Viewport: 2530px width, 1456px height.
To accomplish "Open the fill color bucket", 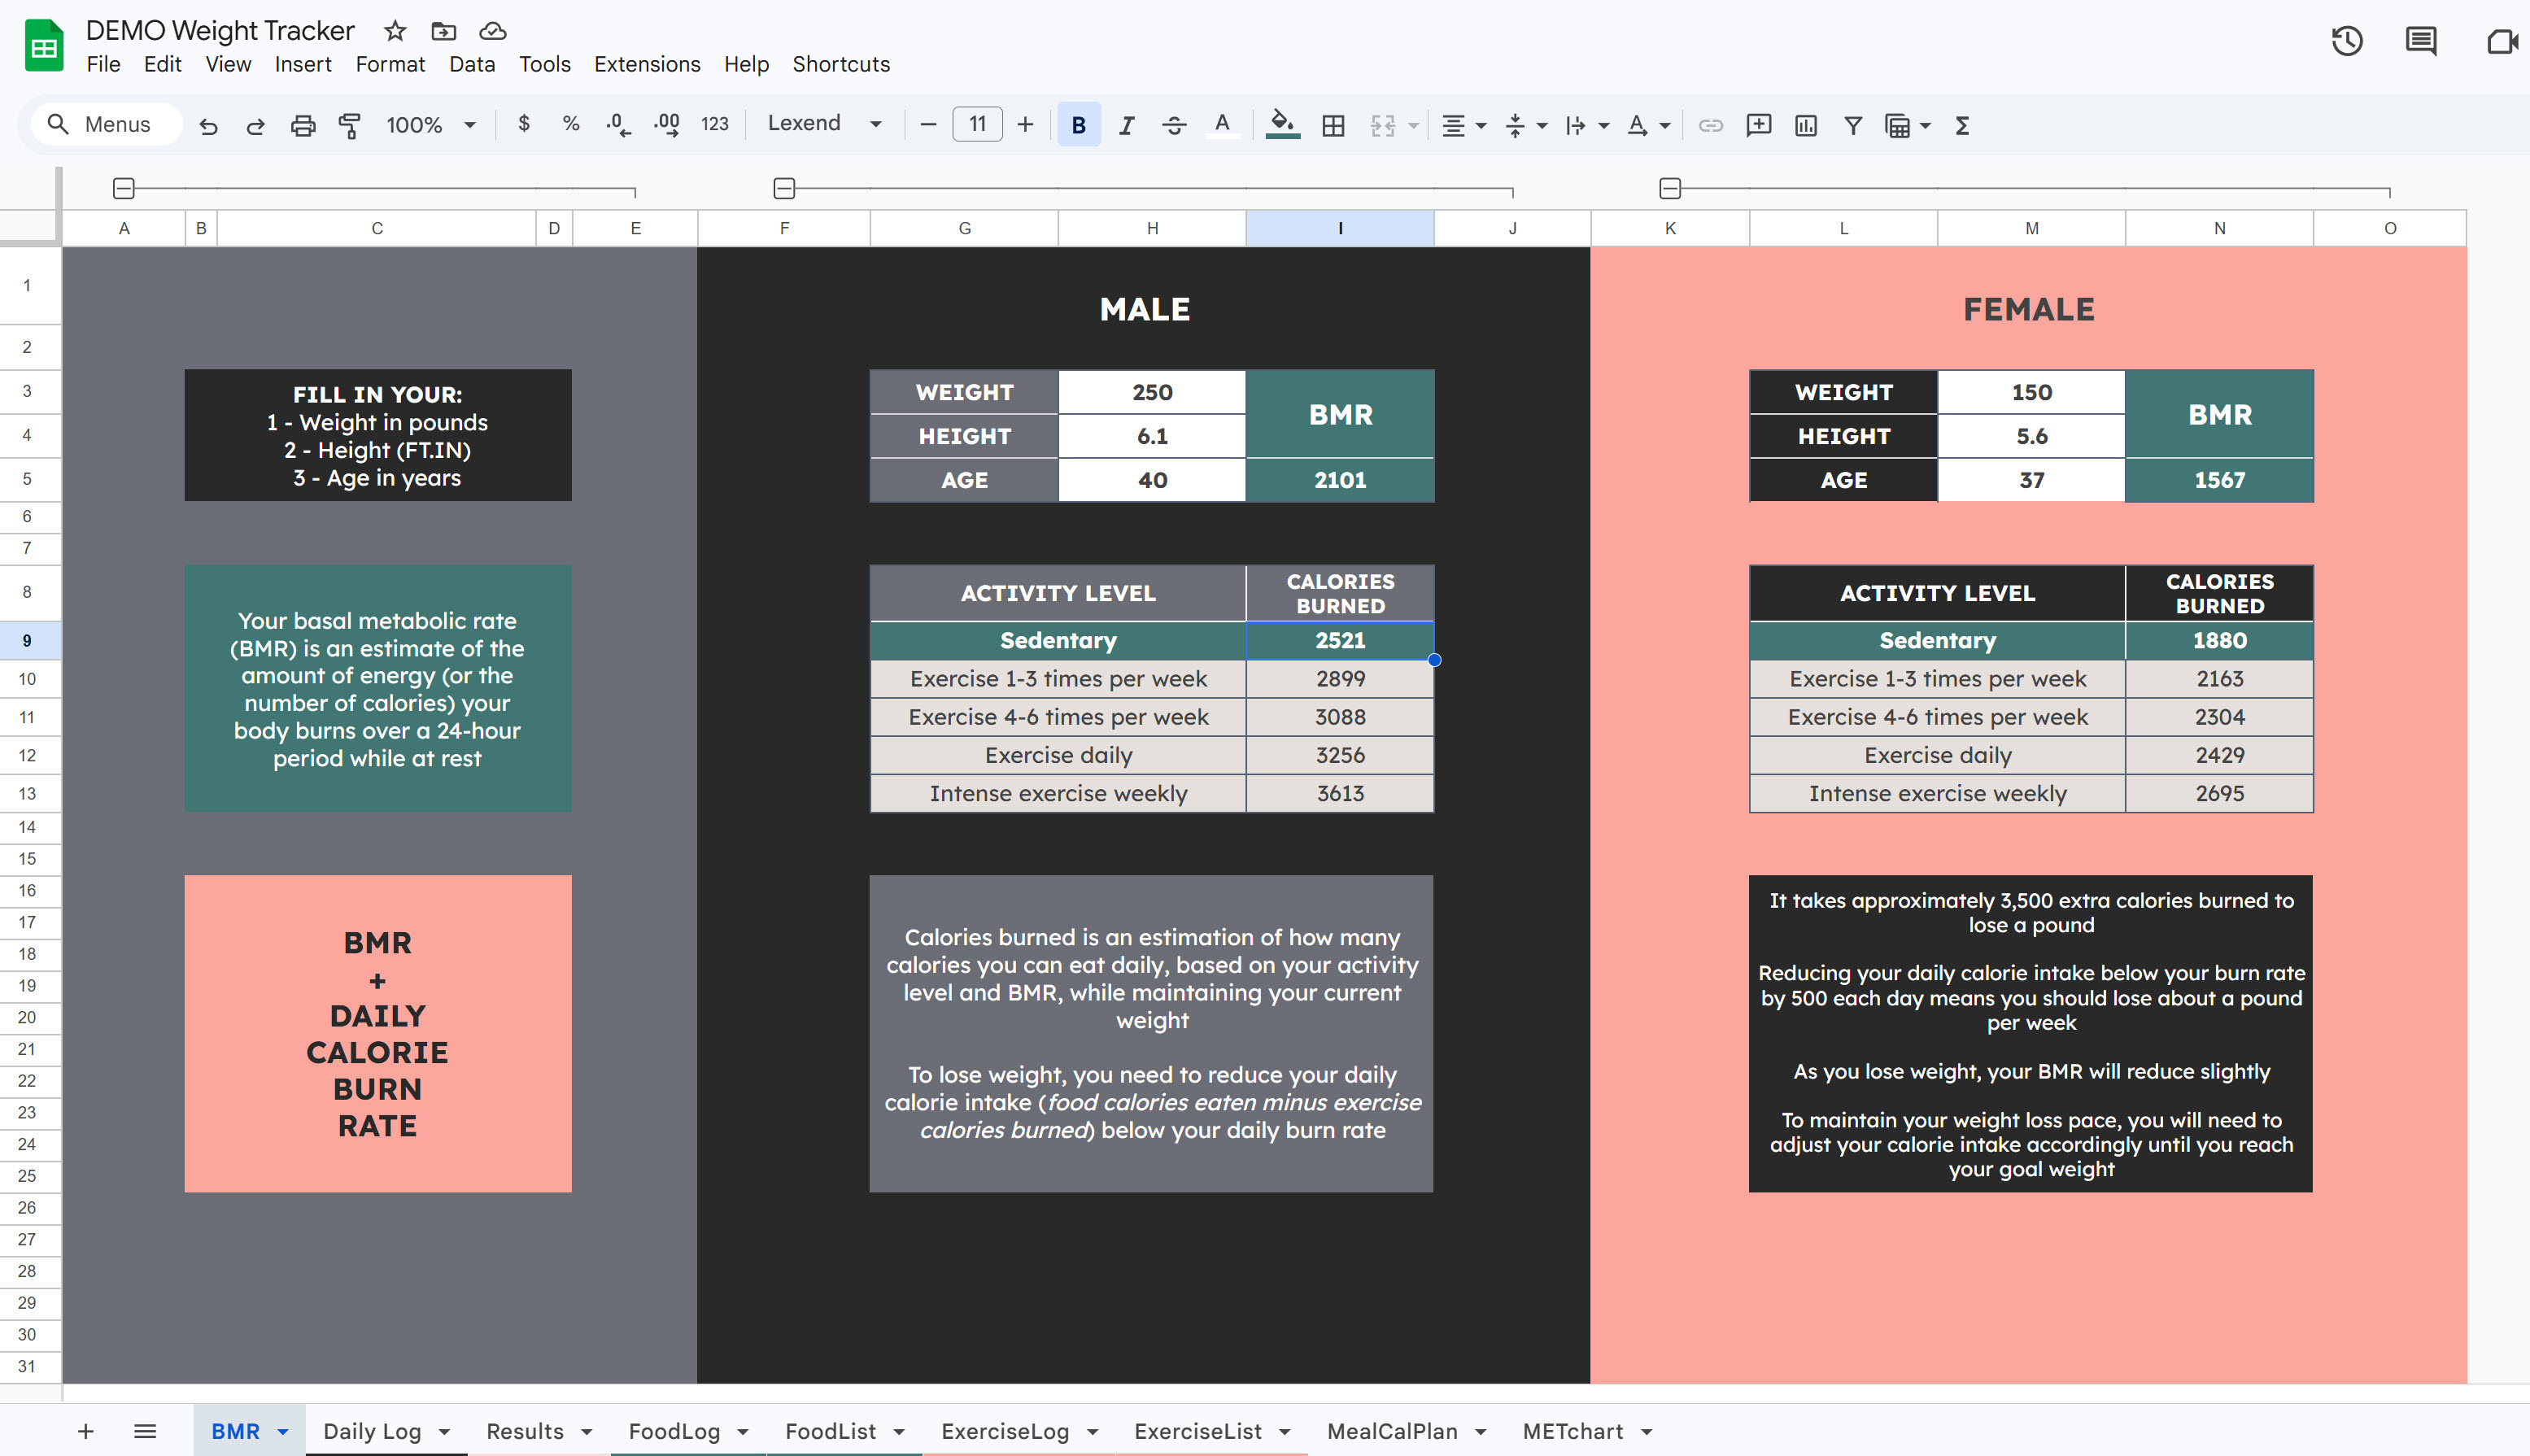I will (1282, 125).
